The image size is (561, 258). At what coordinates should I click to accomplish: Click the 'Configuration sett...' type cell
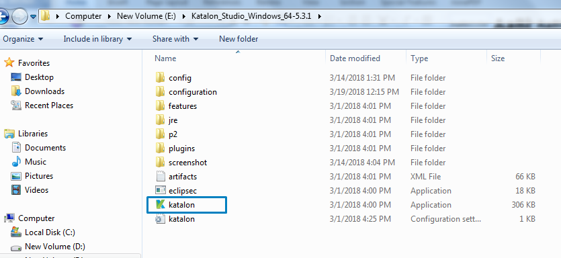446,219
